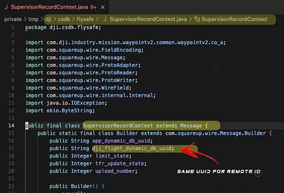Viewport: 284px width, 193px height.
Task: Open the 'tmp' breadcrumb folder
Action: point(33,19)
